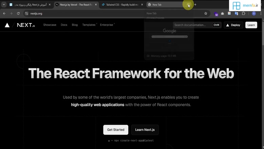Click the high-quality web applications text
Image resolution: width=264 pixels, height=149 pixels.
(97, 105)
